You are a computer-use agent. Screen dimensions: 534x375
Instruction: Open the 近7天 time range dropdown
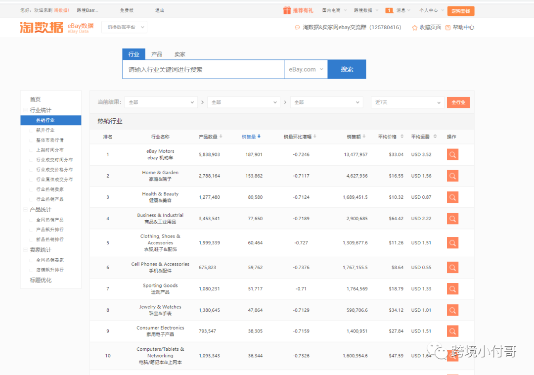[408, 102]
